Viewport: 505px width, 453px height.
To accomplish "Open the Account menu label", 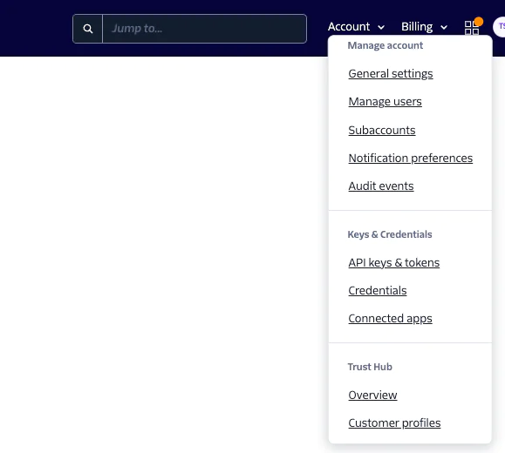I will point(349,27).
